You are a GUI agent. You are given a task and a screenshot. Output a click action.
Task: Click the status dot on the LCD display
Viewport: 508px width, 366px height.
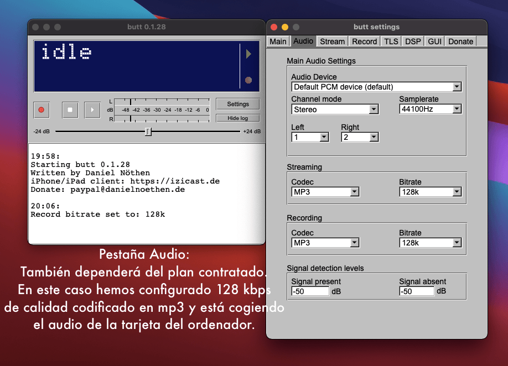[248, 79]
